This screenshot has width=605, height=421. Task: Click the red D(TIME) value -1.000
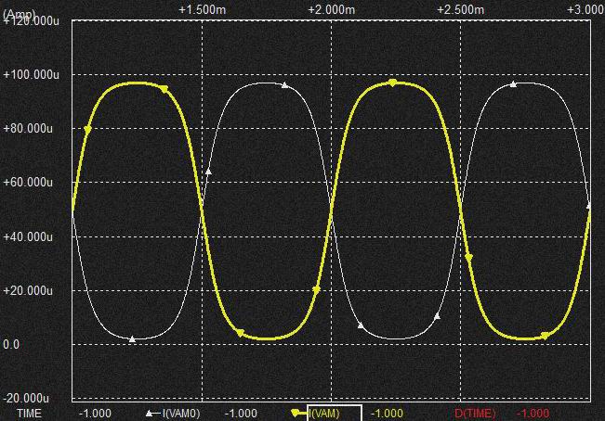tap(533, 413)
